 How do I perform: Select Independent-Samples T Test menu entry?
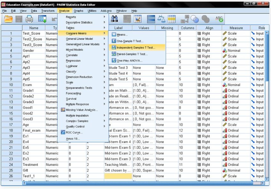[136, 48]
